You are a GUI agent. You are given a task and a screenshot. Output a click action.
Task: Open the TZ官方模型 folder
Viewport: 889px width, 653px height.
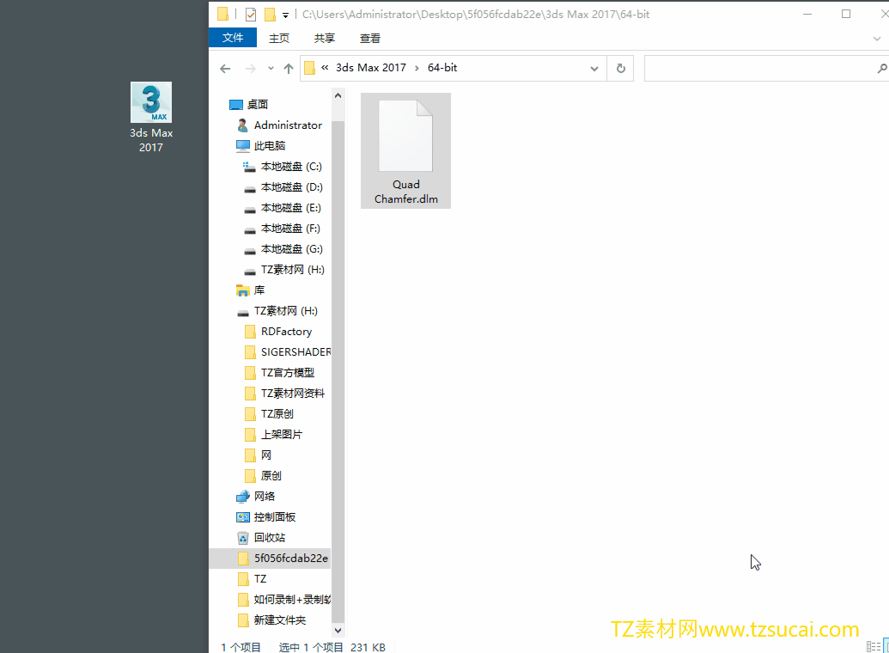click(288, 373)
